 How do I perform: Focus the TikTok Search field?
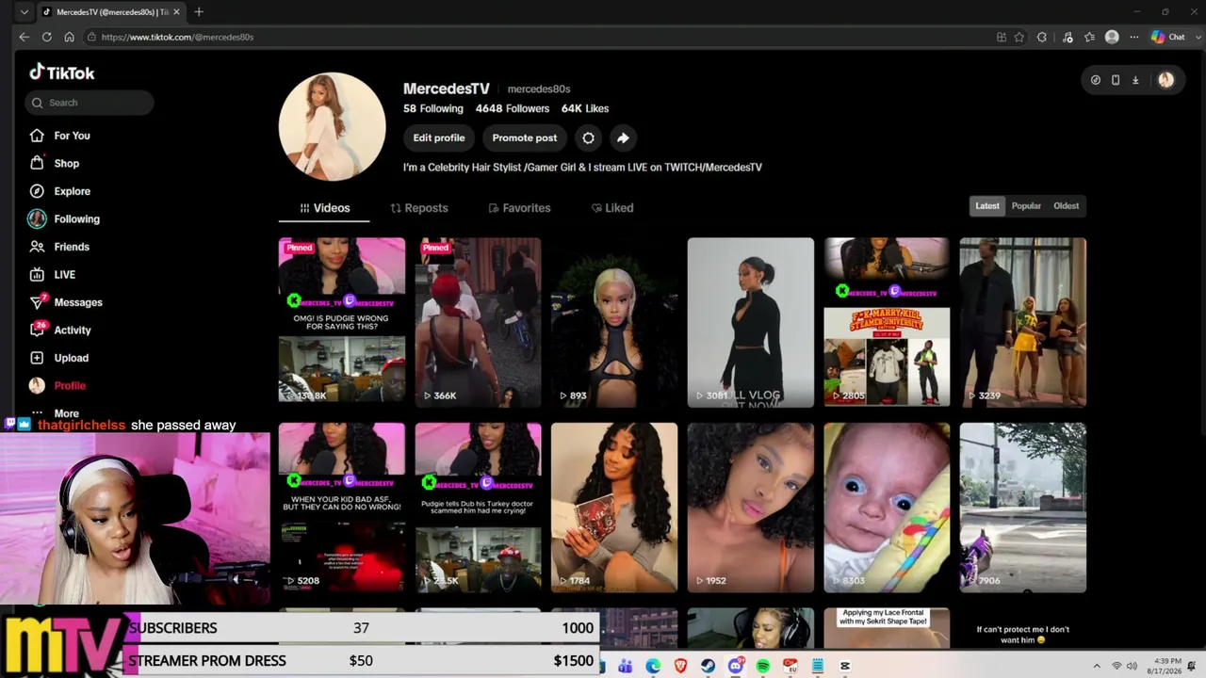pos(90,103)
